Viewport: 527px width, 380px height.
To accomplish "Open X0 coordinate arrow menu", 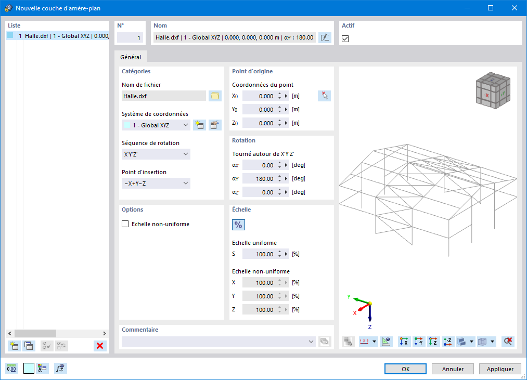I will pyautogui.click(x=286, y=96).
